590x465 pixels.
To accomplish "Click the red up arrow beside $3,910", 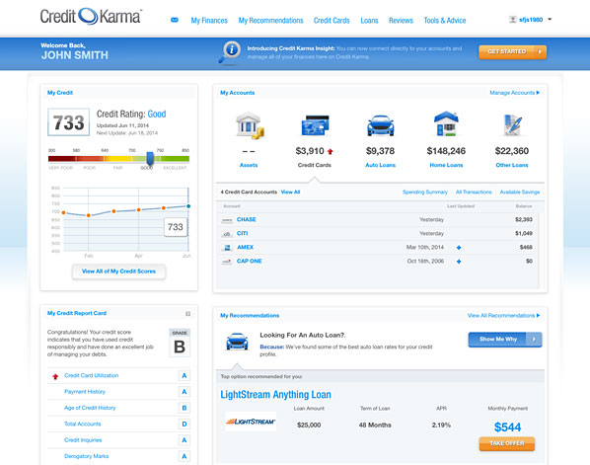I will tap(331, 151).
